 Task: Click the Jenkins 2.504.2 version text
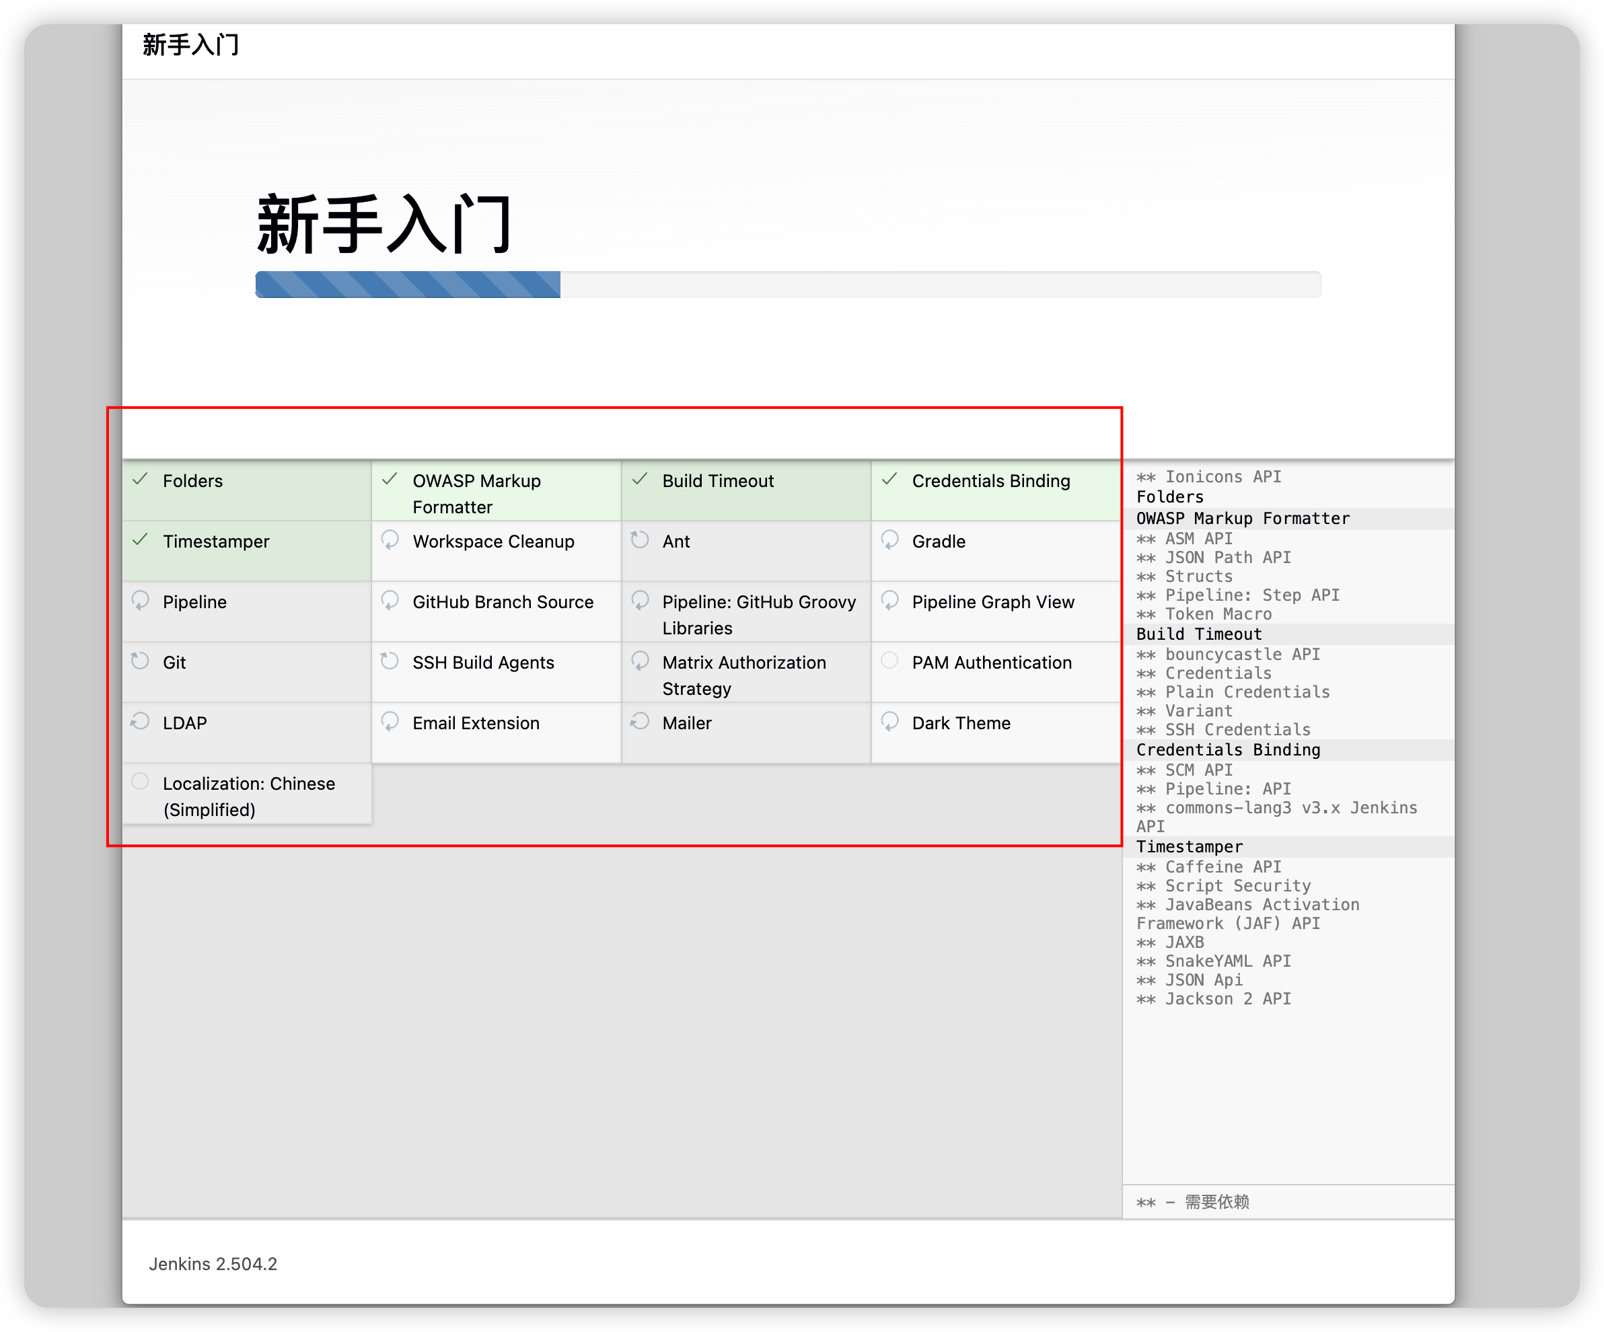click(213, 1264)
